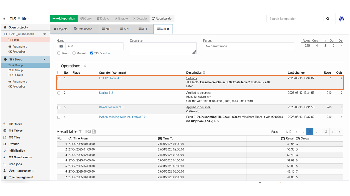This screenshot has height=196, width=350.
Task: Check the Scaling 8.2 operation row
Action: pyautogui.click(x=59, y=93)
